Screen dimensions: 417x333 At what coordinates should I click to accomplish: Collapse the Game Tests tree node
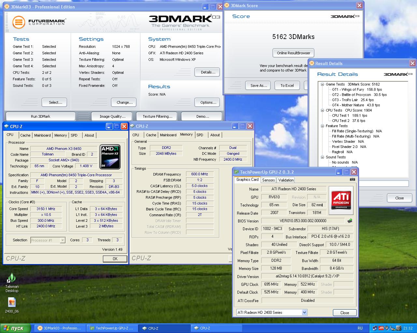click(x=322, y=84)
